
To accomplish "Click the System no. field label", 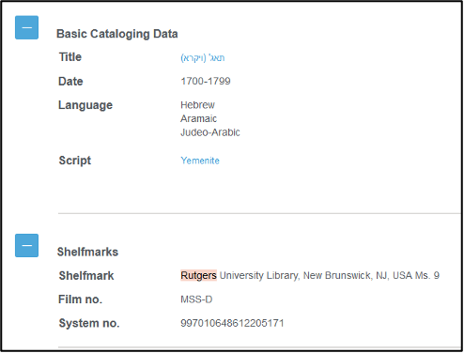I will pos(89,323).
